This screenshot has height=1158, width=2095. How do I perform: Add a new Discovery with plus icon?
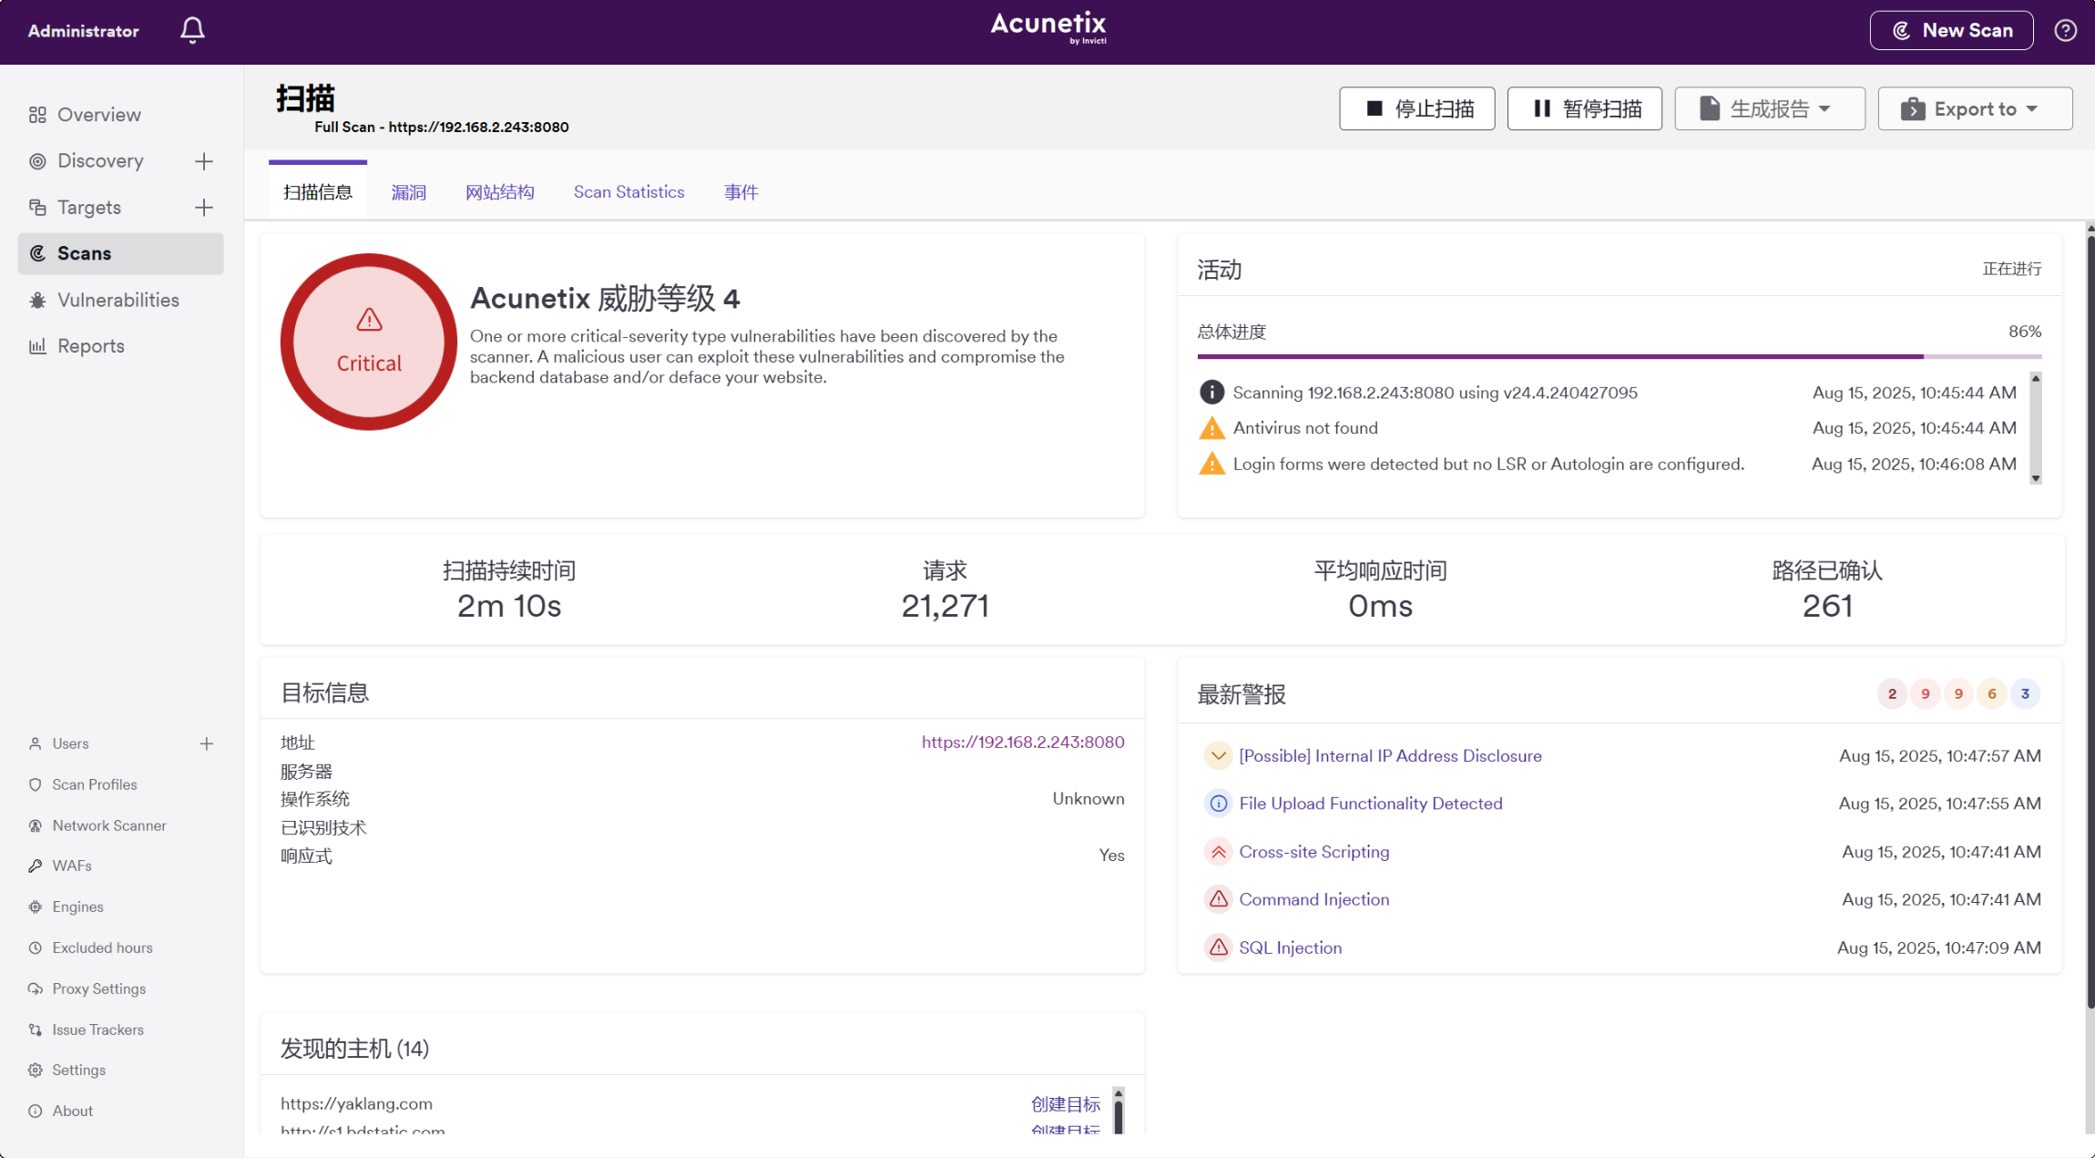(204, 161)
